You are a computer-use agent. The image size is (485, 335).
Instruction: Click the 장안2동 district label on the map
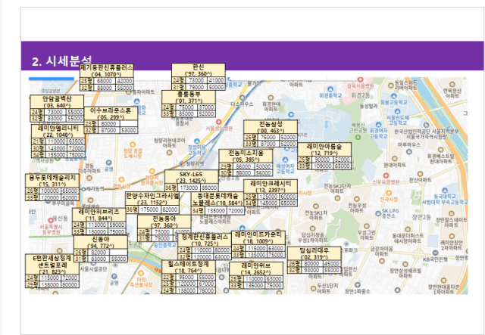tap(421, 217)
